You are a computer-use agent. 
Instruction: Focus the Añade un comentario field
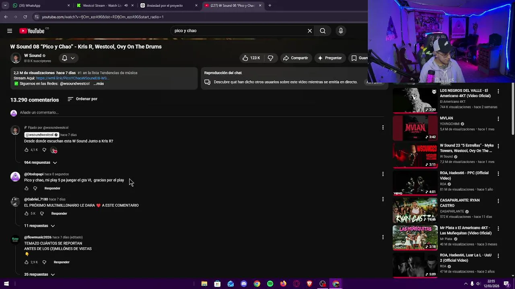pos(201,112)
